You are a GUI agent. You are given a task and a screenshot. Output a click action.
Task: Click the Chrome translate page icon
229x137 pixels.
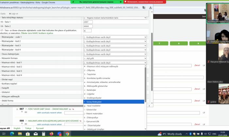(144, 8)
